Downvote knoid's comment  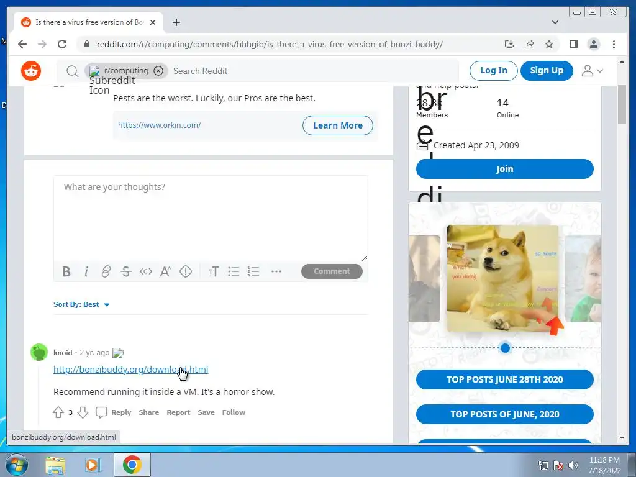pyautogui.click(x=83, y=412)
